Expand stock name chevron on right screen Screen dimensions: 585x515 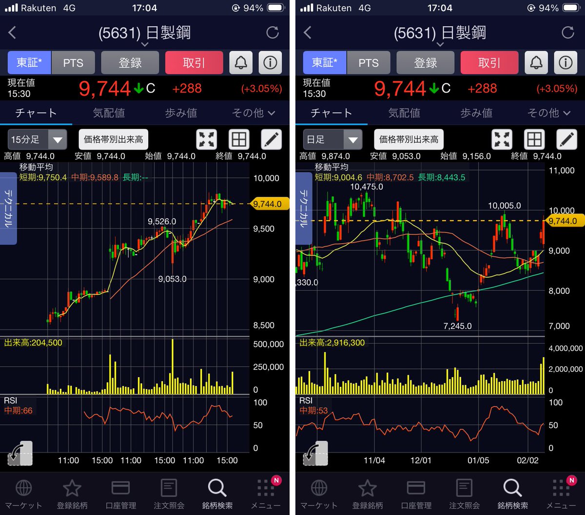coord(440,44)
